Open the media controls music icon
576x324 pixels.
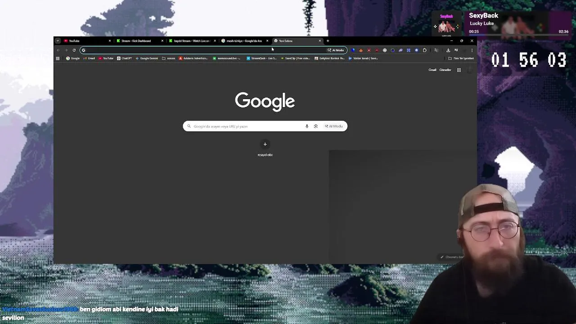coord(456,50)
